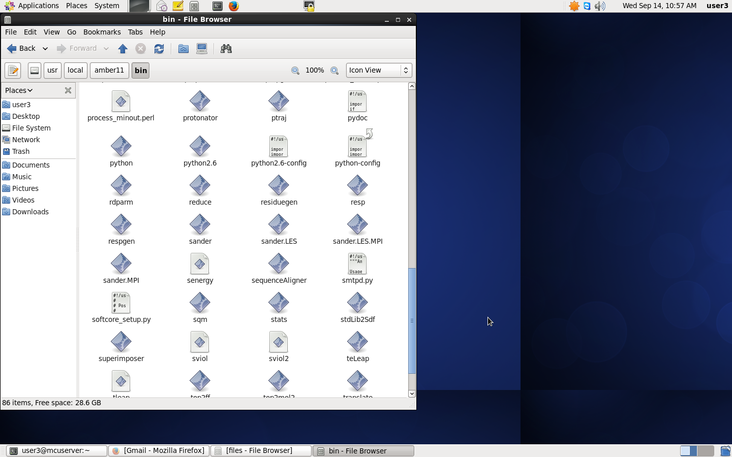The width and height of the screenshot is (732, 457).
Task: Open the View menu
Action: tap(51, 32)
